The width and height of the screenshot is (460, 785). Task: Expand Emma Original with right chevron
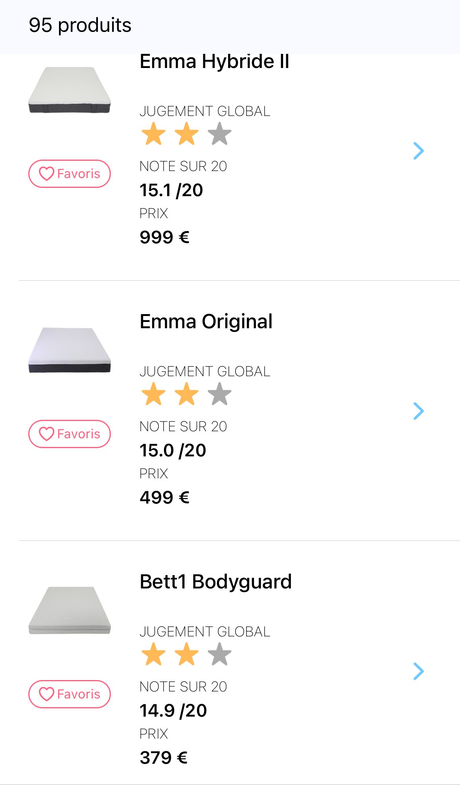419,411
